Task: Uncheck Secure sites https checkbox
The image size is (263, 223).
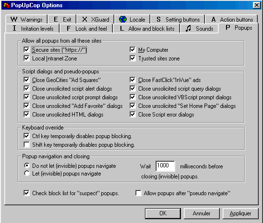Action: tap(26, 49)
